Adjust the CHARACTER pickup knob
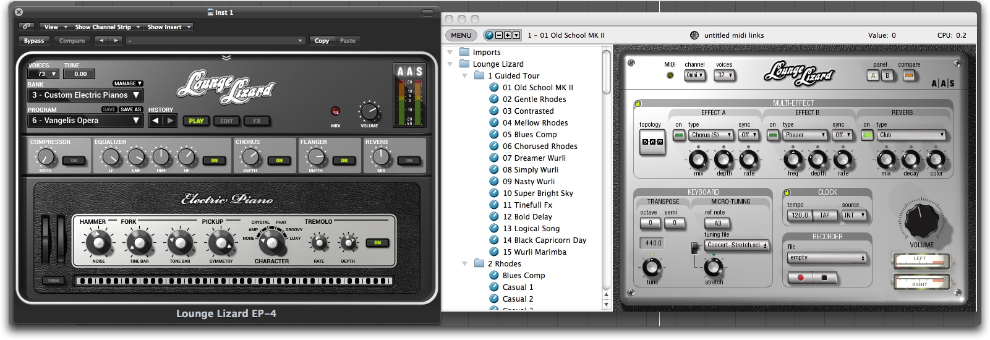 (270, 242)
